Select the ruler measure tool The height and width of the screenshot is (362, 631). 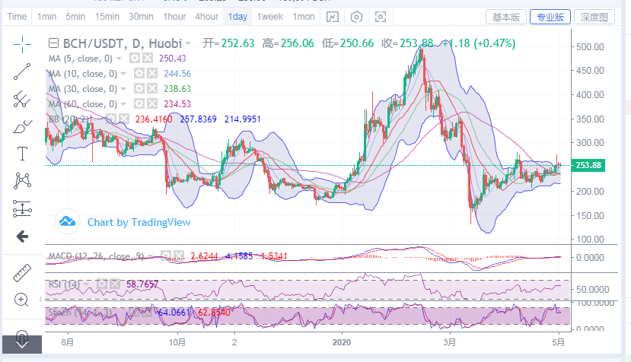(22, 273)
